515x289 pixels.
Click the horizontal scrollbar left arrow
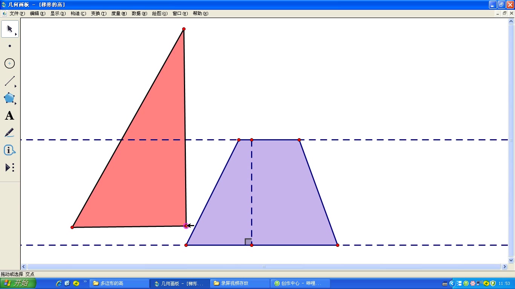pyautogui.click(x=24, y=267)
